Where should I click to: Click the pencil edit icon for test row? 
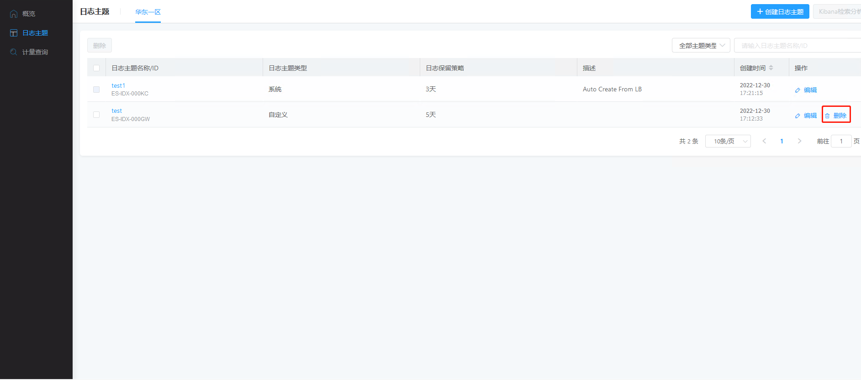798,116
